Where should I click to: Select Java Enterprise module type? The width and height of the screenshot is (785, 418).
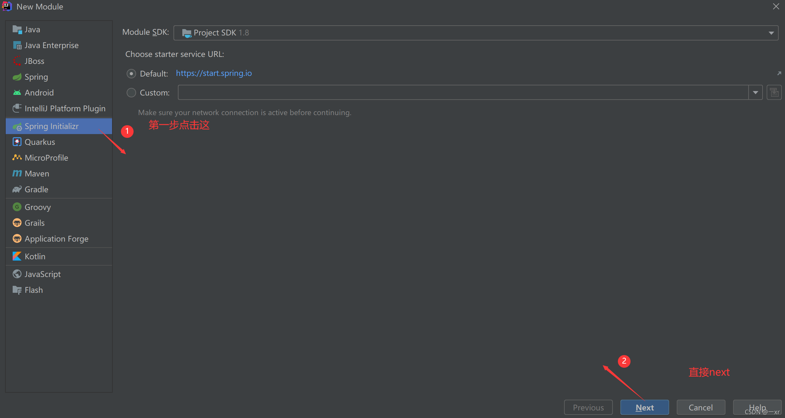pyautogui.click(x=51, y=45)
